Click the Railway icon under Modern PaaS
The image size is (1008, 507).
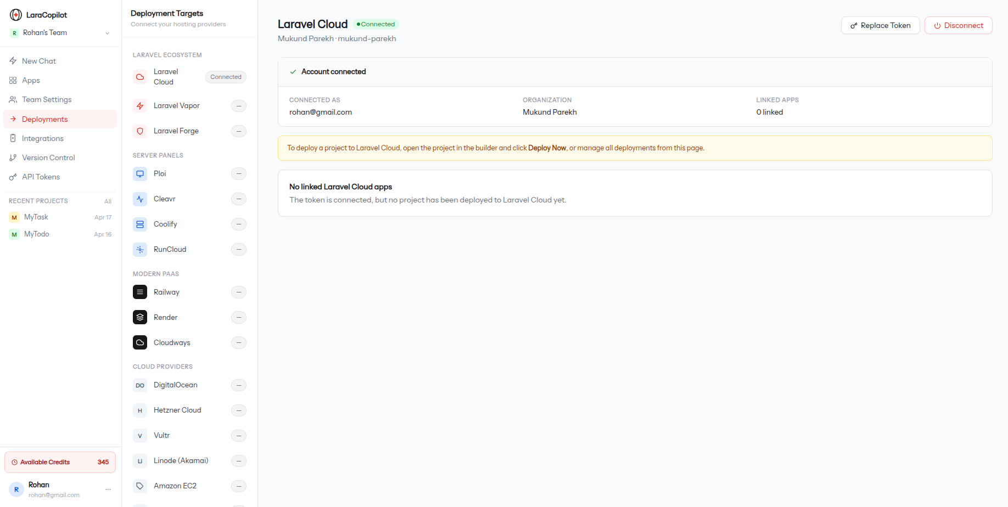pyautogui.click(x=140, y=292)
